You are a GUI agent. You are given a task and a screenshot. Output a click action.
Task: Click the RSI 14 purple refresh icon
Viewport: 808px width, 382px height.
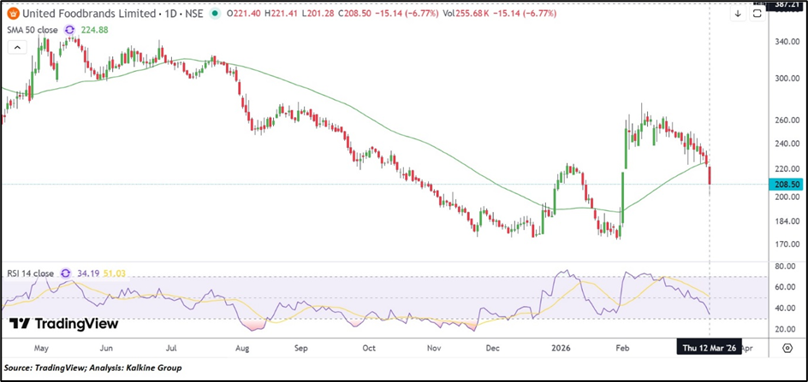67,273
